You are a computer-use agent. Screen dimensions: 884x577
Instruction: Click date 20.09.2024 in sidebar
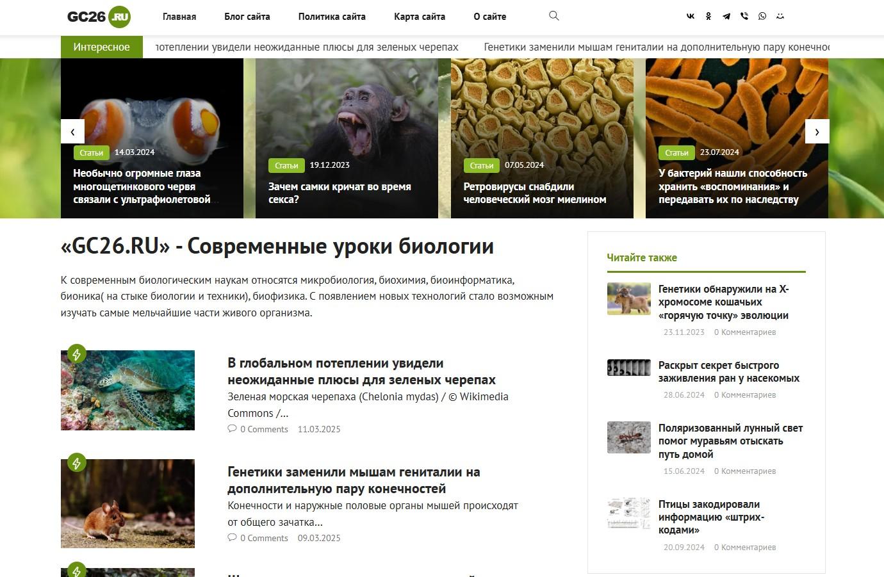[x=684, y=548]
